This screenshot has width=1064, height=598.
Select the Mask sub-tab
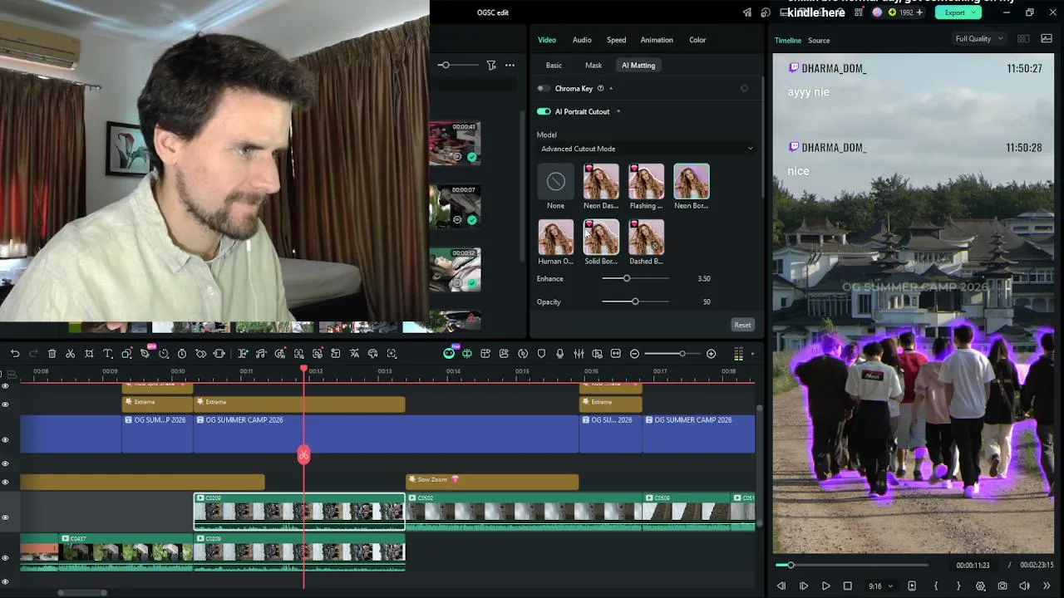click(x=594, y=65)
